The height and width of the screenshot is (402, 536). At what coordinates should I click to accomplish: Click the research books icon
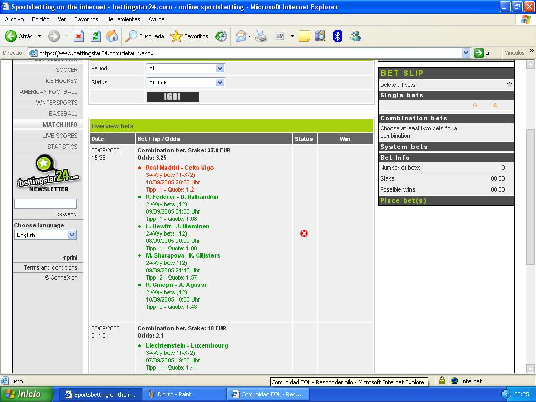321,36
